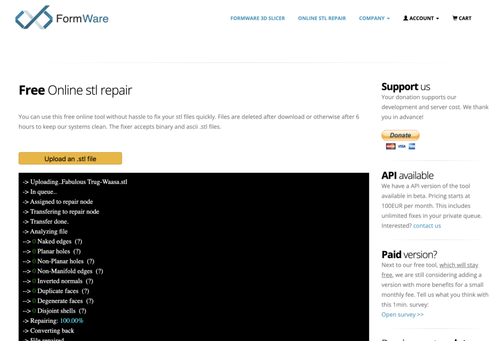Follow the contact us link
This screenshot has height=341, width=493.
click(x=427, y=226)
